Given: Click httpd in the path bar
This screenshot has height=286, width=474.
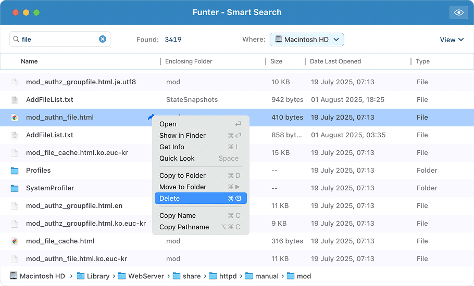Looking at the screenshot, I should click(x=228, y=276).
